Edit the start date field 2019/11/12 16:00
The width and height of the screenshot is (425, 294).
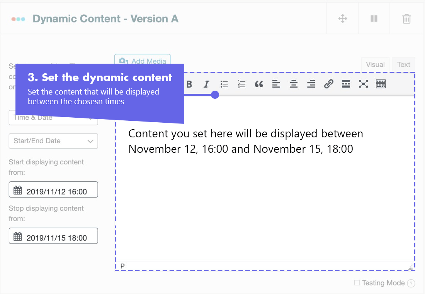[53, 189]
